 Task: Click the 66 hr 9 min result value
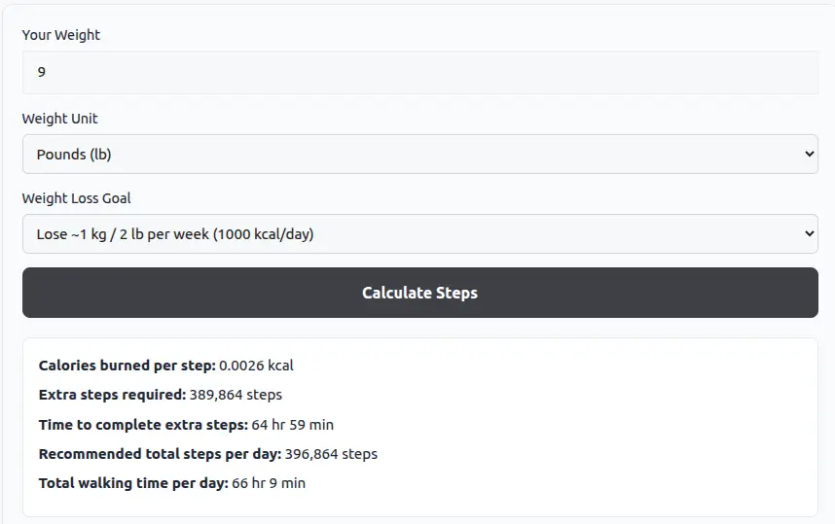[269, 483]
